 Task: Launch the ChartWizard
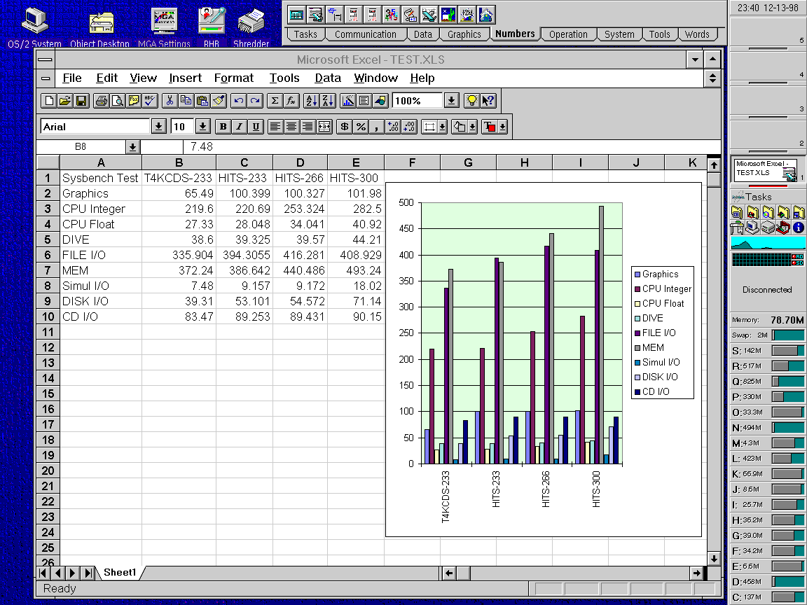[348, 100]
